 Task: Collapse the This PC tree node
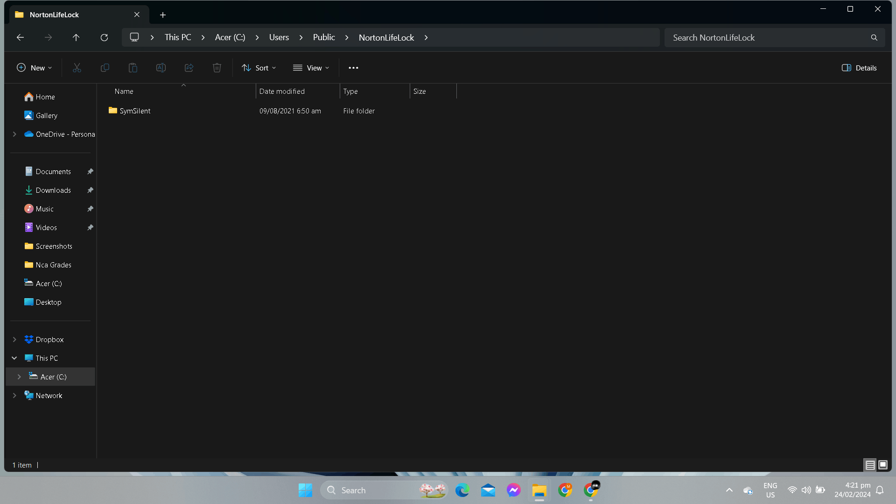14,358
